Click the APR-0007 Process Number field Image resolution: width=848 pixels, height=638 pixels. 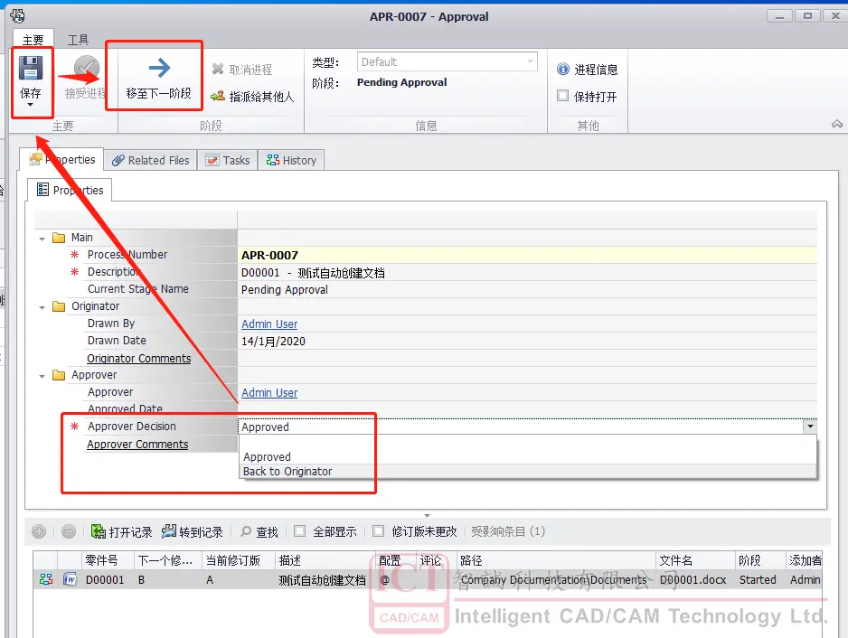pyautogui.click(x=527, y=255)
